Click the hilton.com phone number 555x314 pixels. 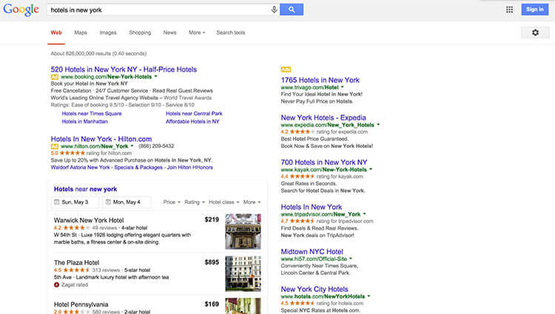coord(156,146)
